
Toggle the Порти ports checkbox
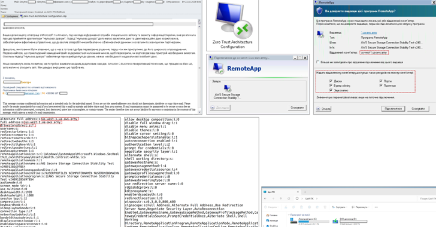pyautogui.click(x=381, y=81)
